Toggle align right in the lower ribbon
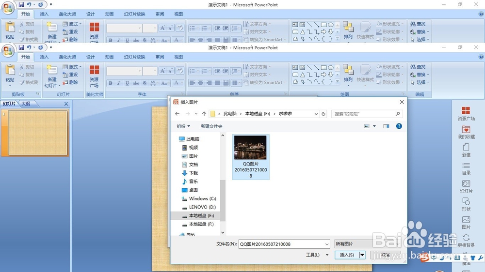 click(209, 83)
